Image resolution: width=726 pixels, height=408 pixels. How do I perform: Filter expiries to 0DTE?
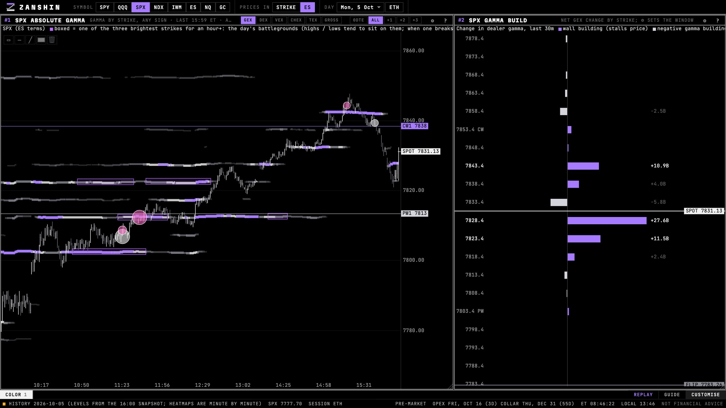[358, 20]
